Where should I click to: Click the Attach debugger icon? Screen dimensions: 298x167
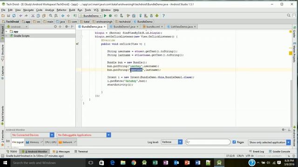coord(122,16)
